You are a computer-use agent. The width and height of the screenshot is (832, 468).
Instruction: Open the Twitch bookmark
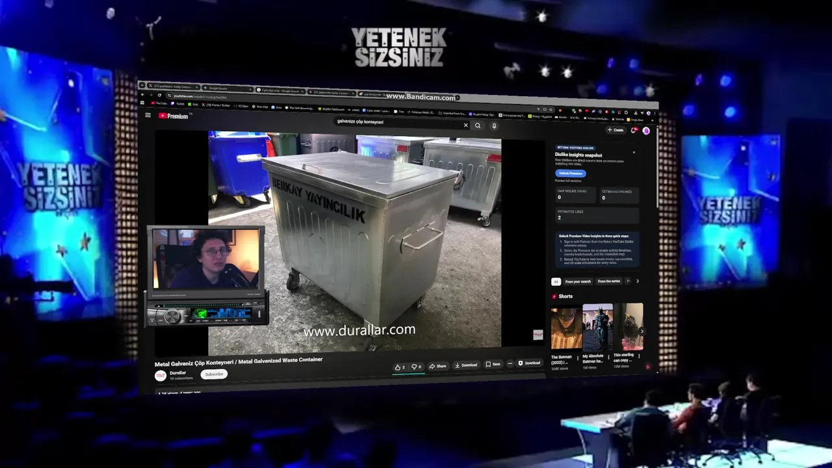177,104
